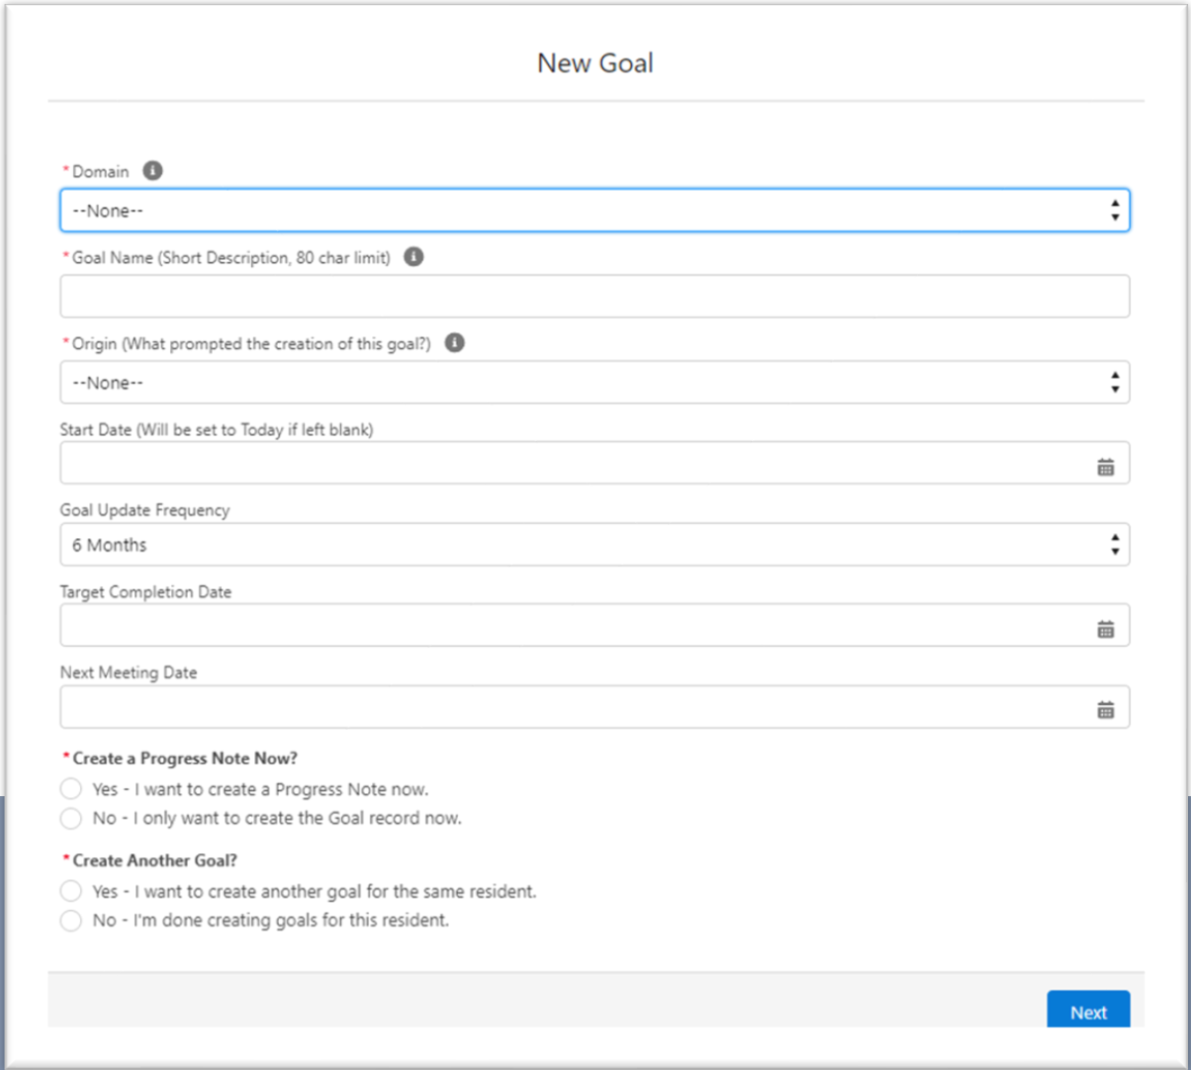Select Yes to create a Progress Note now
Image resolution: width=1191 pixels, height=1070 pixels.
point(71,789)
